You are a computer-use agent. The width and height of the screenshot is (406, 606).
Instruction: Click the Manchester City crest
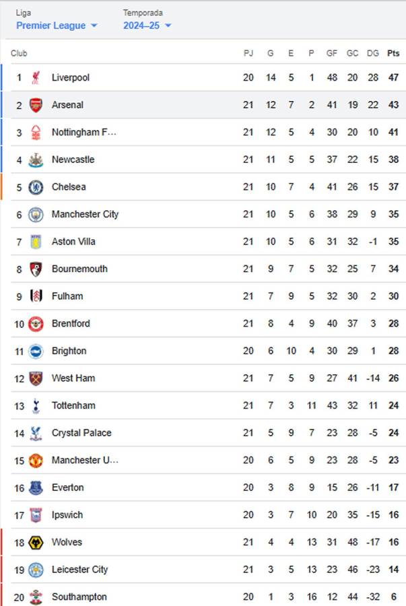(x=35, y=214)
